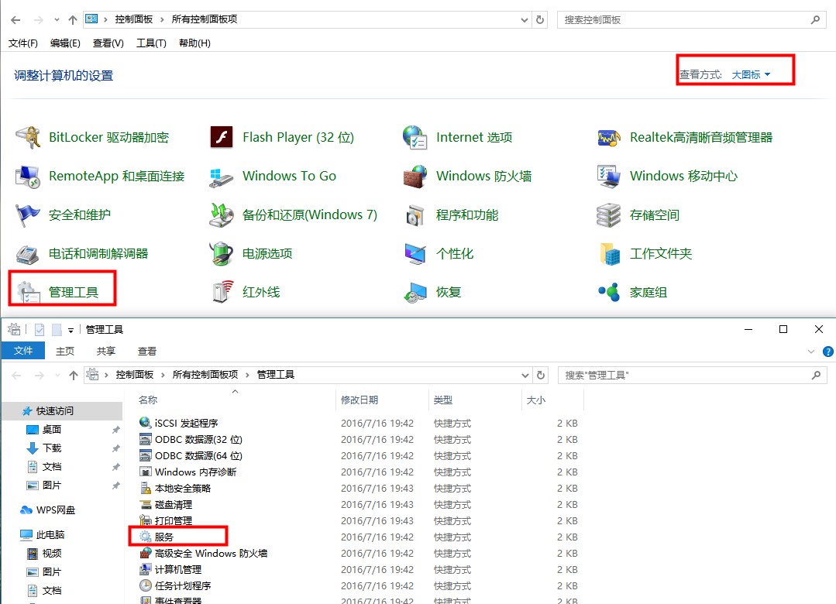Screen dimensions: 836x604
Task: Open recent locations dropdown in Control Panel
Action: point(57,19)
